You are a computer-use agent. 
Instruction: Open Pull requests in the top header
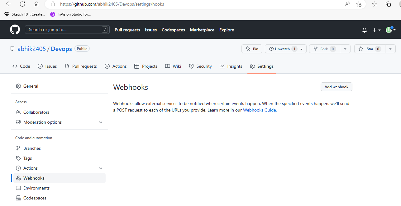coord(127,30)
